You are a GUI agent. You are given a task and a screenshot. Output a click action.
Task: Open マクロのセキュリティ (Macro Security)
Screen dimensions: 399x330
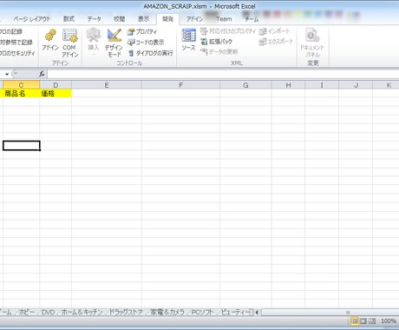(x=17, y=53)
